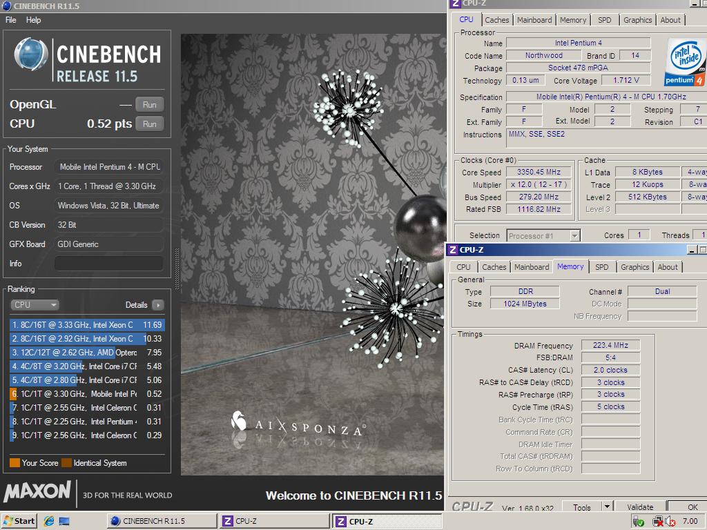Click the GFX Board field showing GDI Generic

108,244
